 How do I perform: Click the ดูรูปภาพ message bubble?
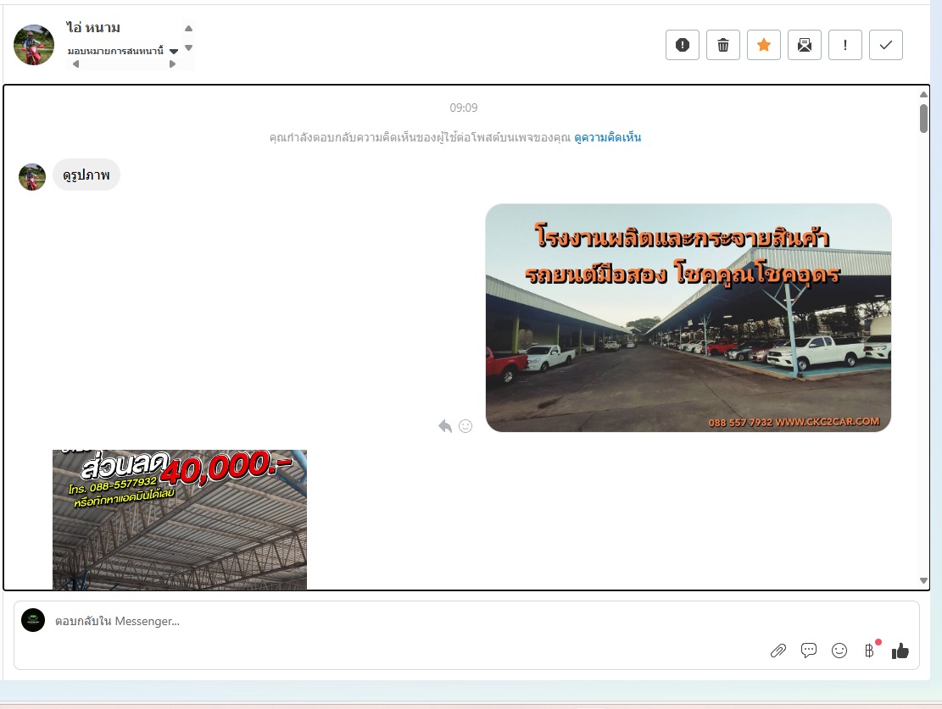[86, 175]
